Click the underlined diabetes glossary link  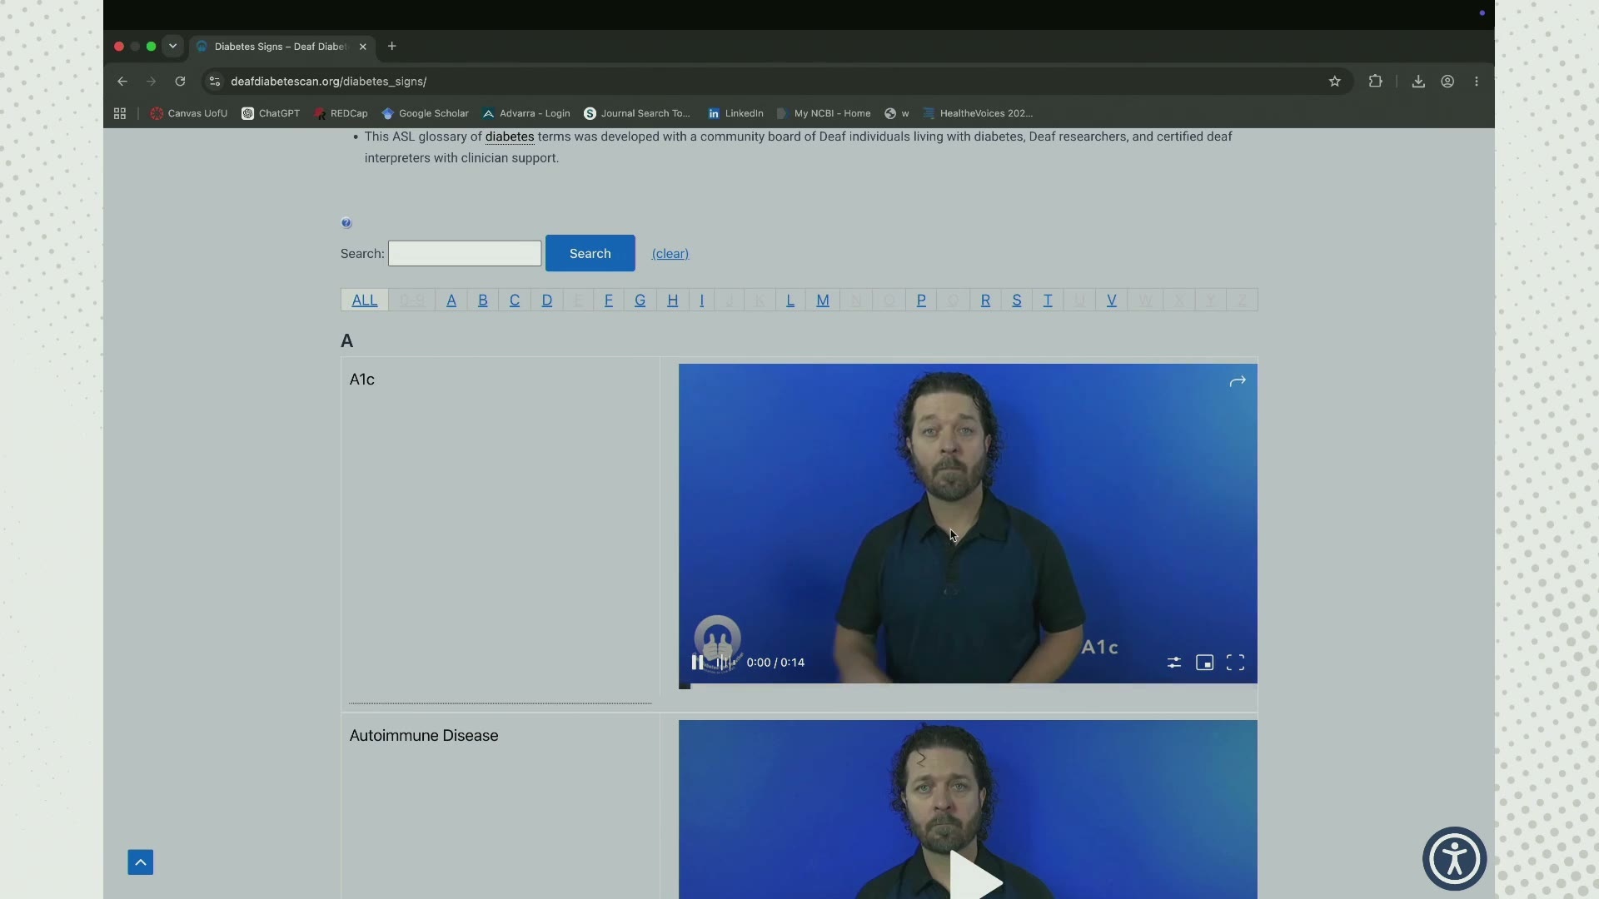[510, 137]
